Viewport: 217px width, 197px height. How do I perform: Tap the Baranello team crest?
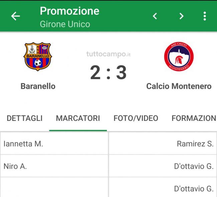(38, 56)
